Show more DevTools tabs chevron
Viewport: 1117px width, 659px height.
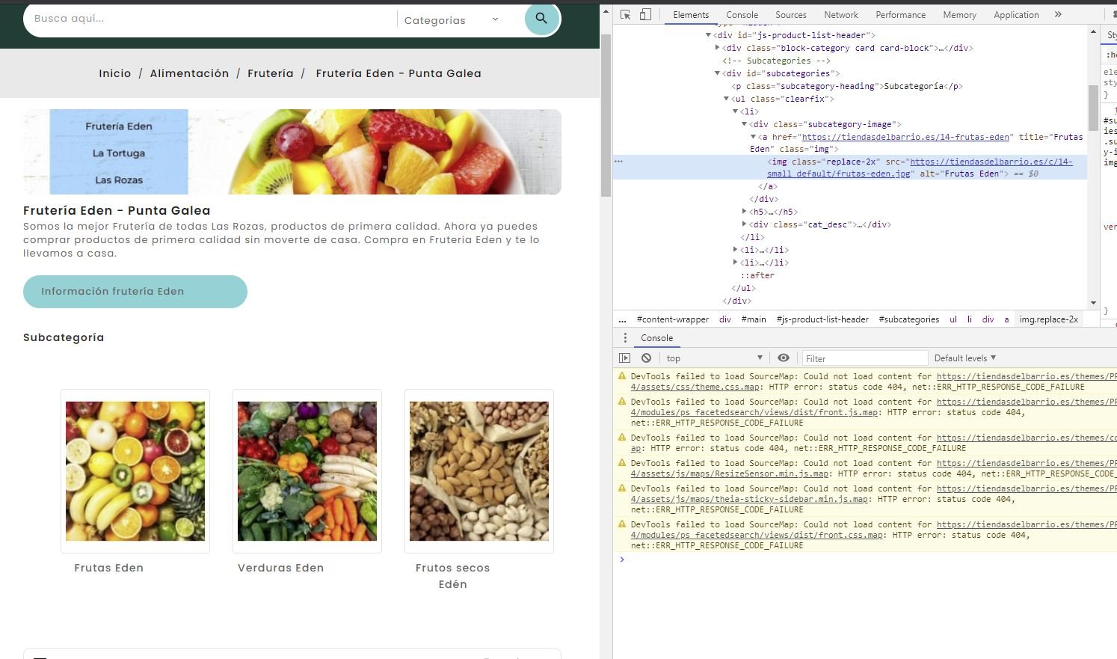pyautogui.click(x=1058, y=14)
